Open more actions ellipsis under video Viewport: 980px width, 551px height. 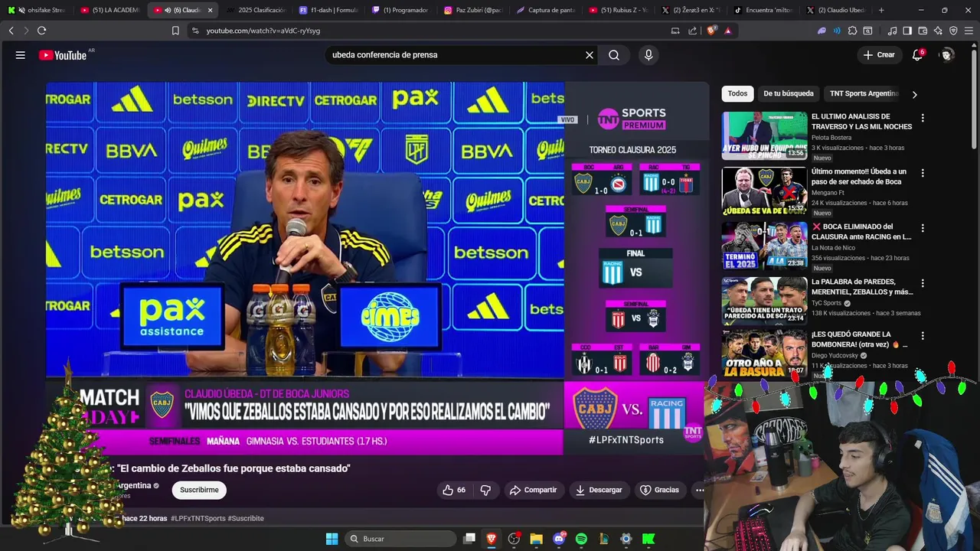tap(699, 490)
